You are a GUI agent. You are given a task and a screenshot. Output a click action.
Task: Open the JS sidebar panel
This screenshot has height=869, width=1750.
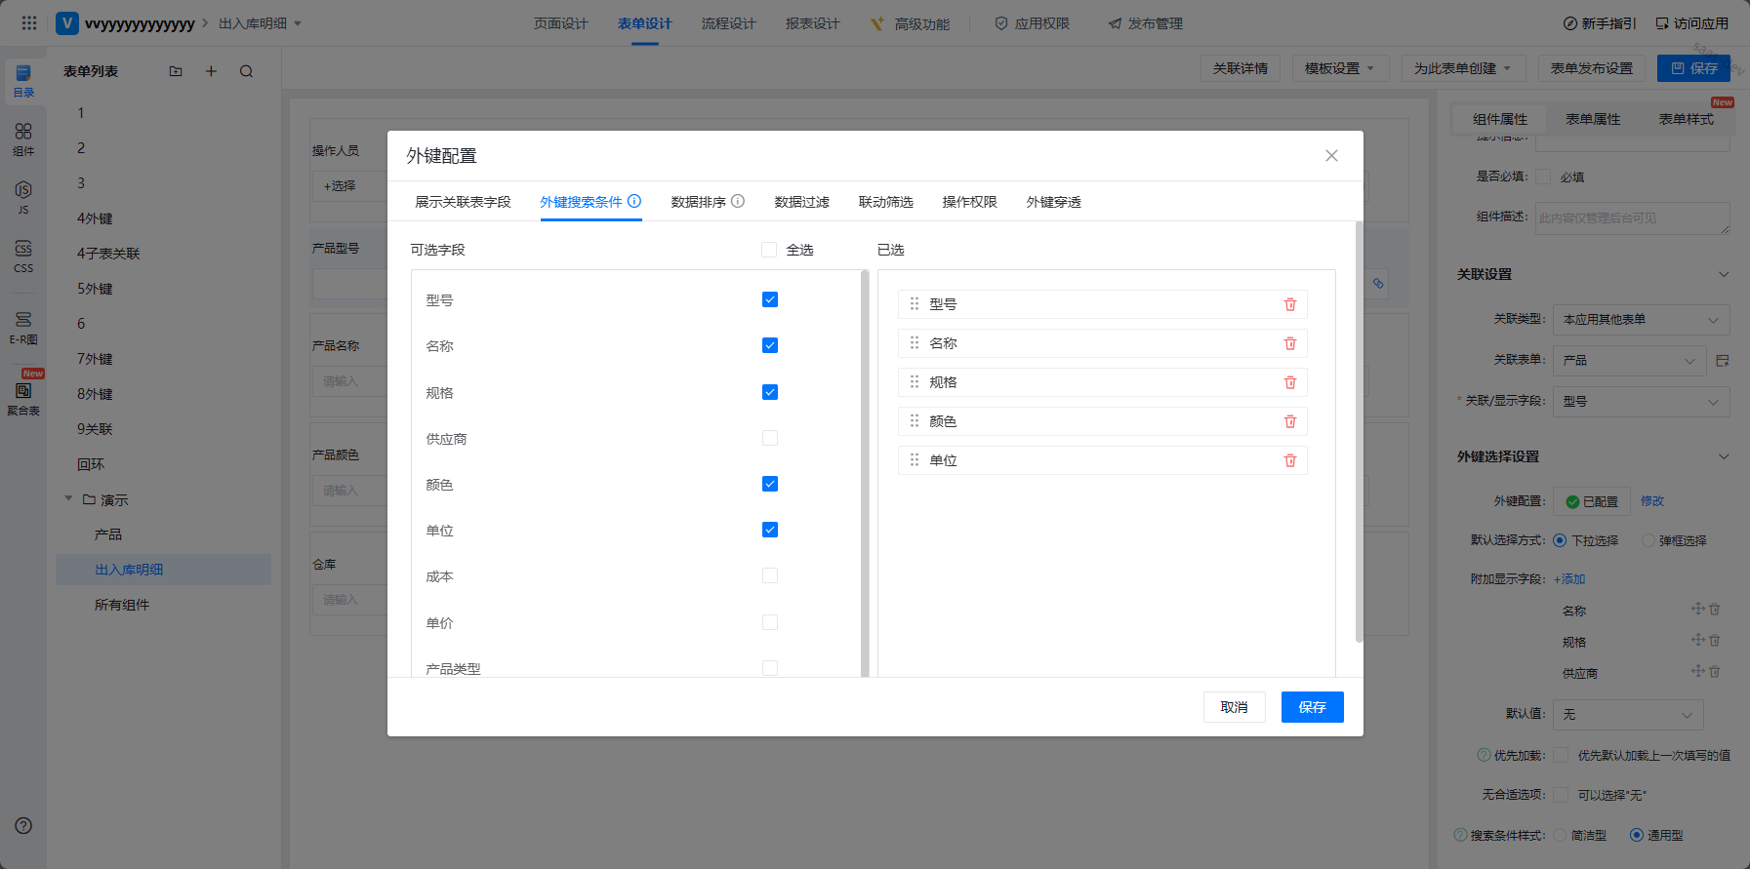[x=23, y=196]
